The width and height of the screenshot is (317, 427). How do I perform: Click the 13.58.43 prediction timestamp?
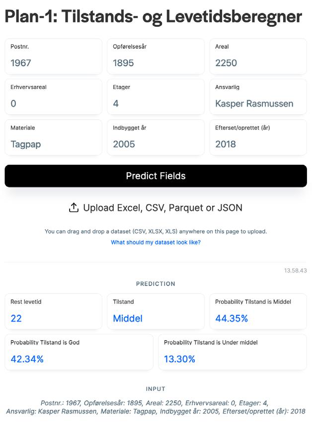[296, 271]
